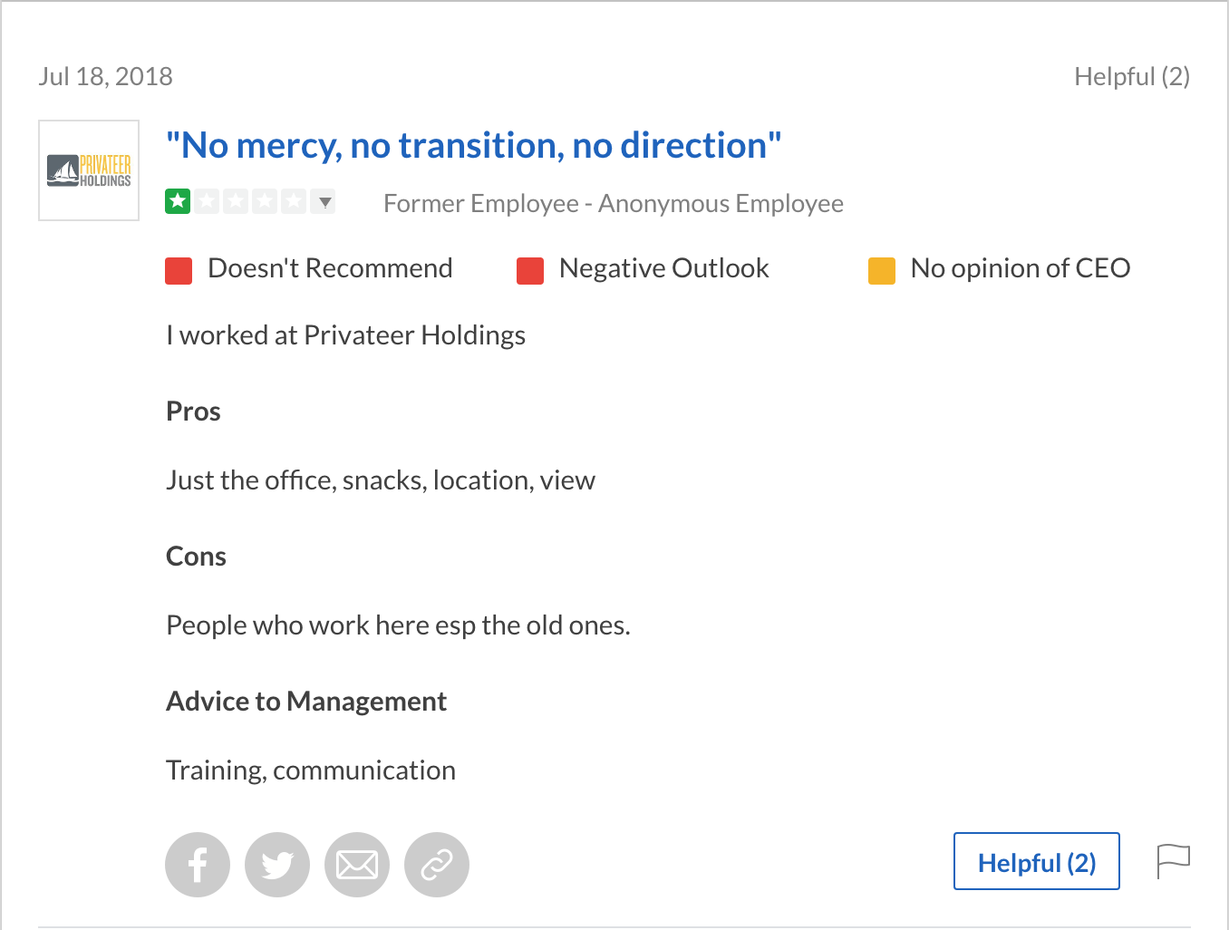
Task: Expand star rating details dropdown arrow
Action: (324, 201)
